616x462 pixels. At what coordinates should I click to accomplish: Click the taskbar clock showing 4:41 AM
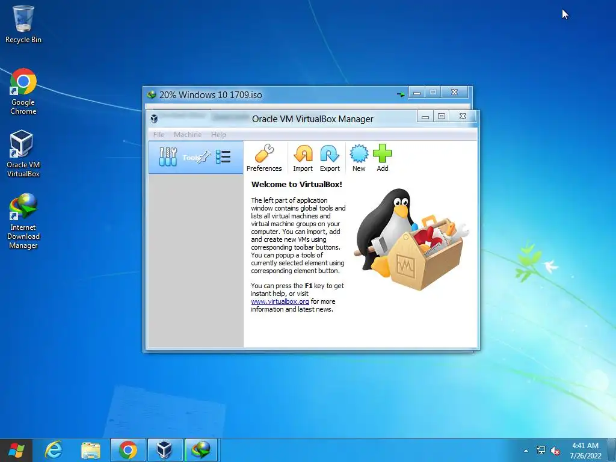coord(585,451)
